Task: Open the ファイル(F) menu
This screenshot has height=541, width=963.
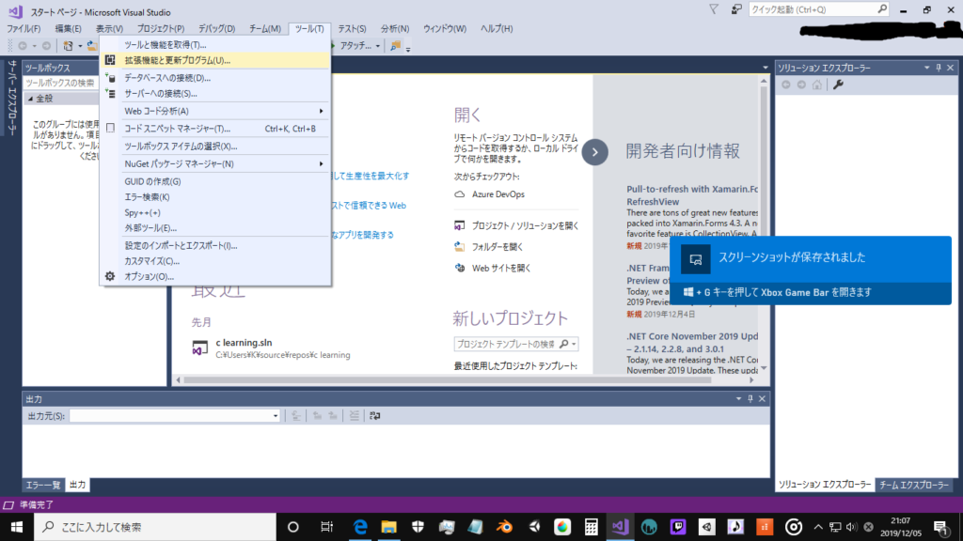Action: (24, 29)
